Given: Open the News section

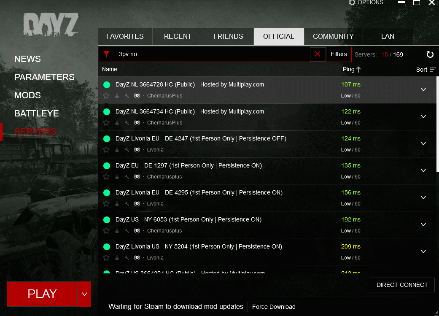Looking at the screenshot, I should (x=27, y=59).
